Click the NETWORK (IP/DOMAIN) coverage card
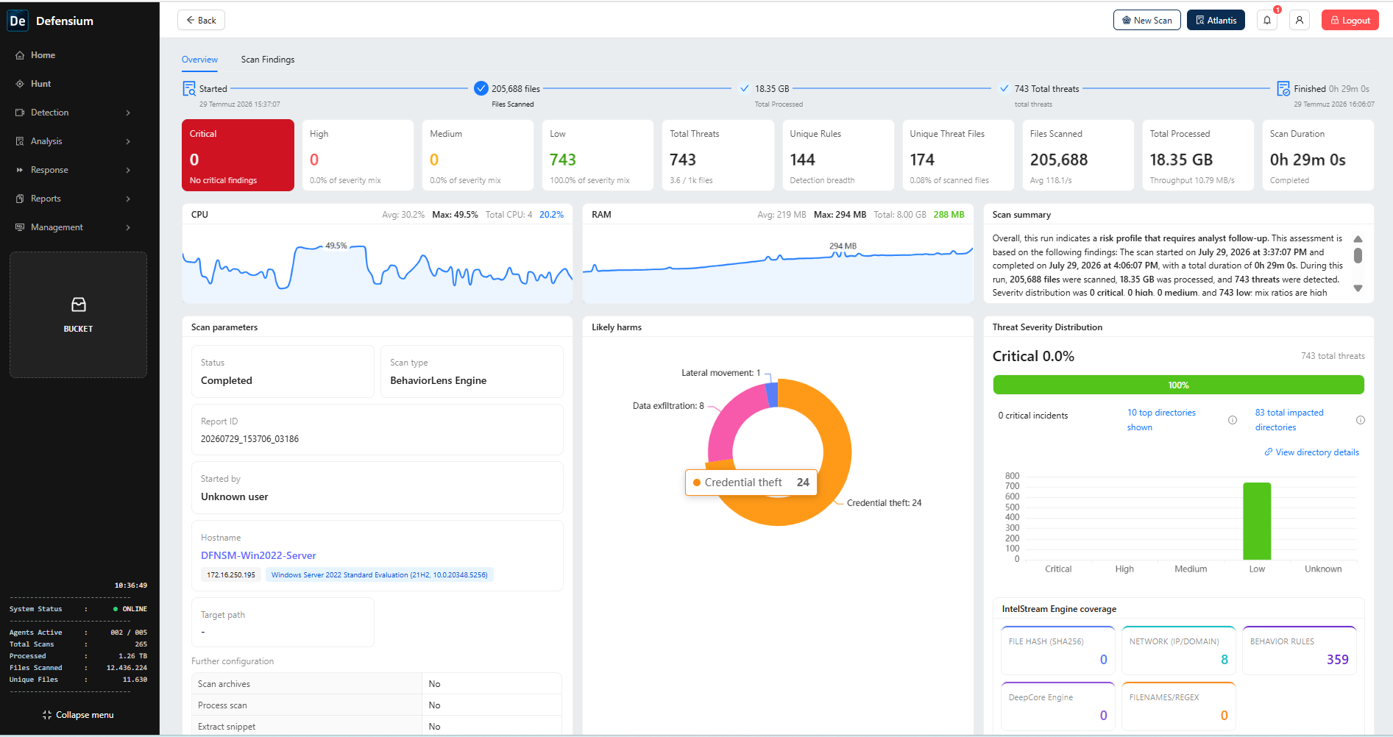Image resolution: width=1393 pixels, height=737 pixels. (x=1178, y=650)
